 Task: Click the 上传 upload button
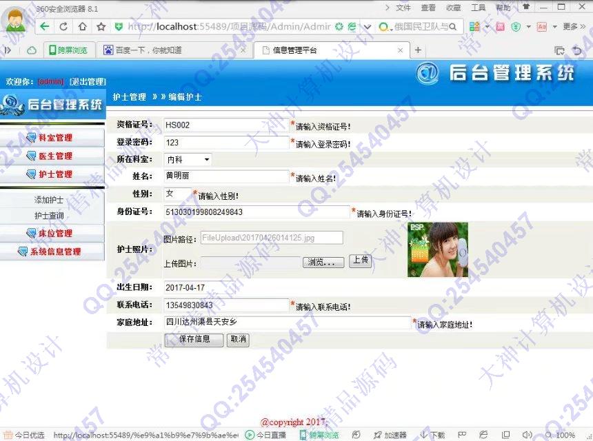coord(361,260)
